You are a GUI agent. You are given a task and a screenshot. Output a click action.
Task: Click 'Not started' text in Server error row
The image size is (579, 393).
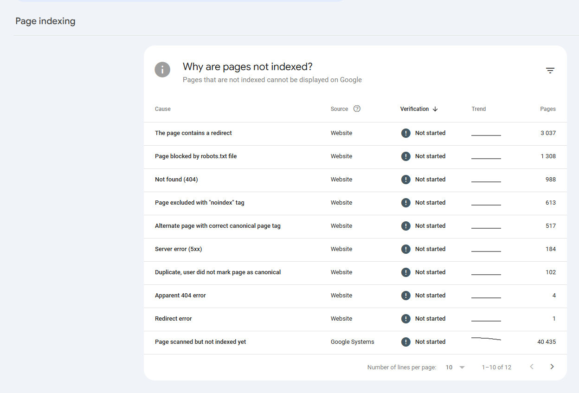click(x=430, y=249)
